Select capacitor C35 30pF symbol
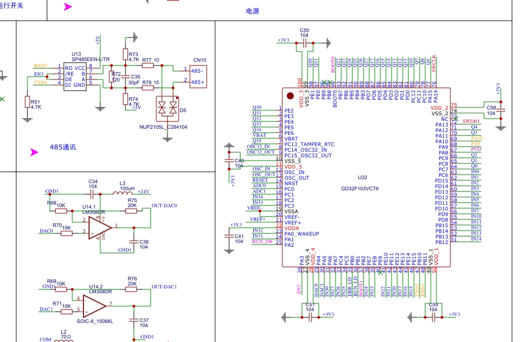Viewport: 521px width, 342px height. 125,77
